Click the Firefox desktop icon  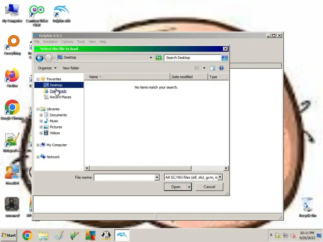click(12, 78)
